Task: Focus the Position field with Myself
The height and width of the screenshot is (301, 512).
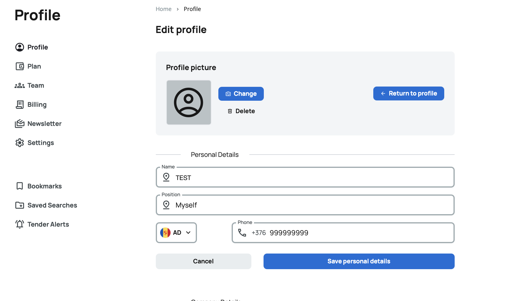Action: [x=313, y=205]
